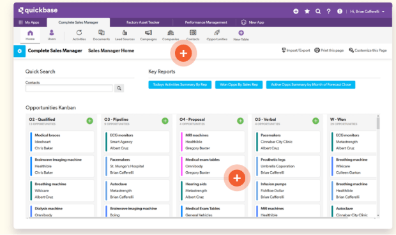The height and width of the screenshot is (235, 396).
Task: Open Breathing machine Wikicare Albert Cruz card
Action: pyautogui.click(x=61, y=190)
